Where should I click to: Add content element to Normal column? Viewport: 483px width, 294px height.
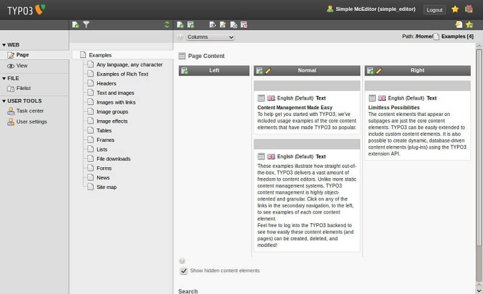coord(260,71)
